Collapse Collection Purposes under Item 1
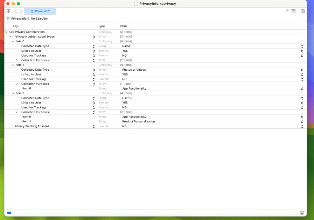The height and width of the screenshot is (220, 314). [x=17, y=84]
